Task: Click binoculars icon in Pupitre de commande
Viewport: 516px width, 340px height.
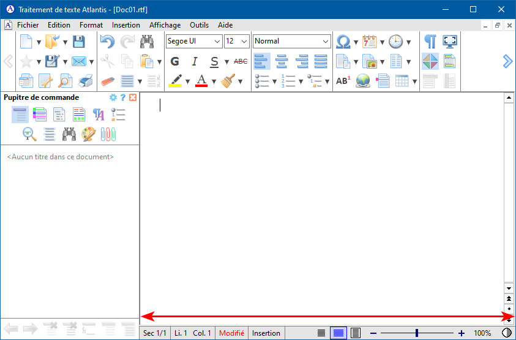Action: click(x=69, y=134)
